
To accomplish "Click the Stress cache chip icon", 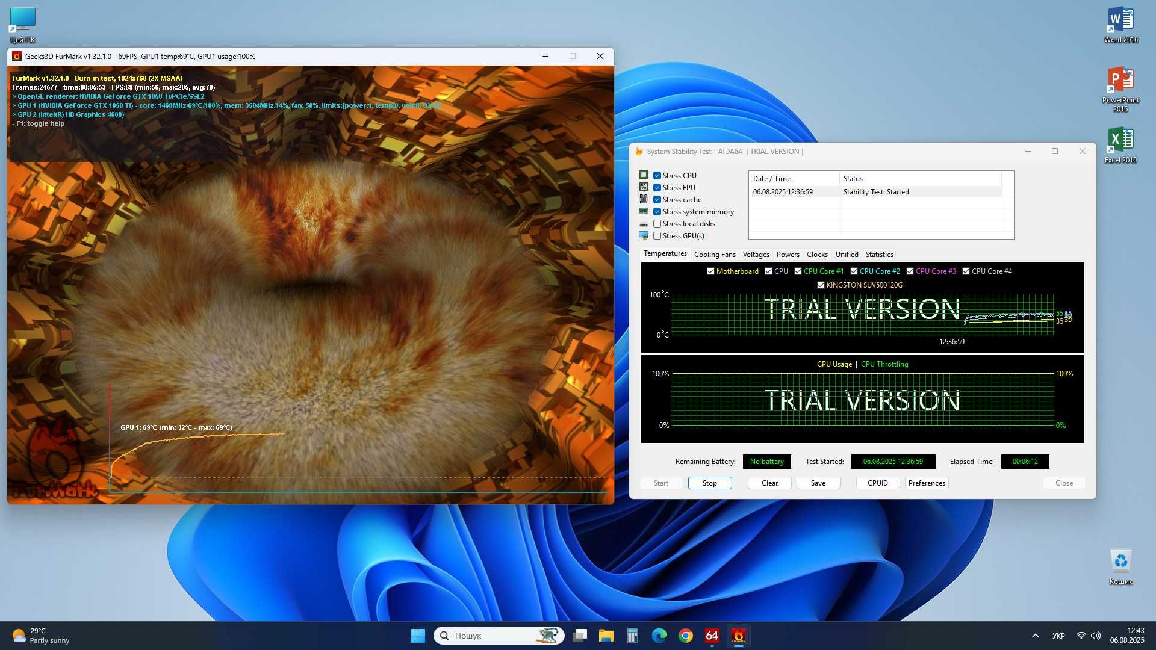I will pos(644,199).
